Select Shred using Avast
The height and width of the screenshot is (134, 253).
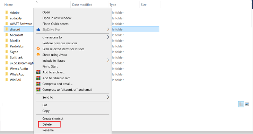point(54,55)
